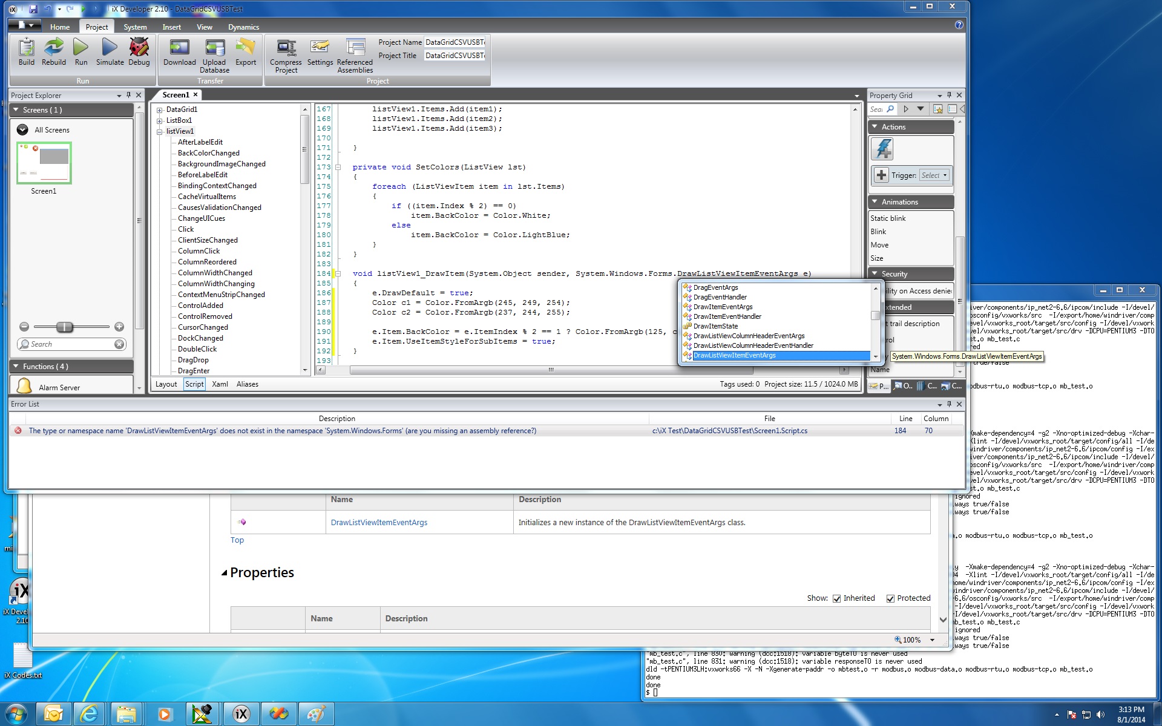1162x726 pixels.
Task: Click the favorites view icon in Property Grid
Action: point(937,109)
